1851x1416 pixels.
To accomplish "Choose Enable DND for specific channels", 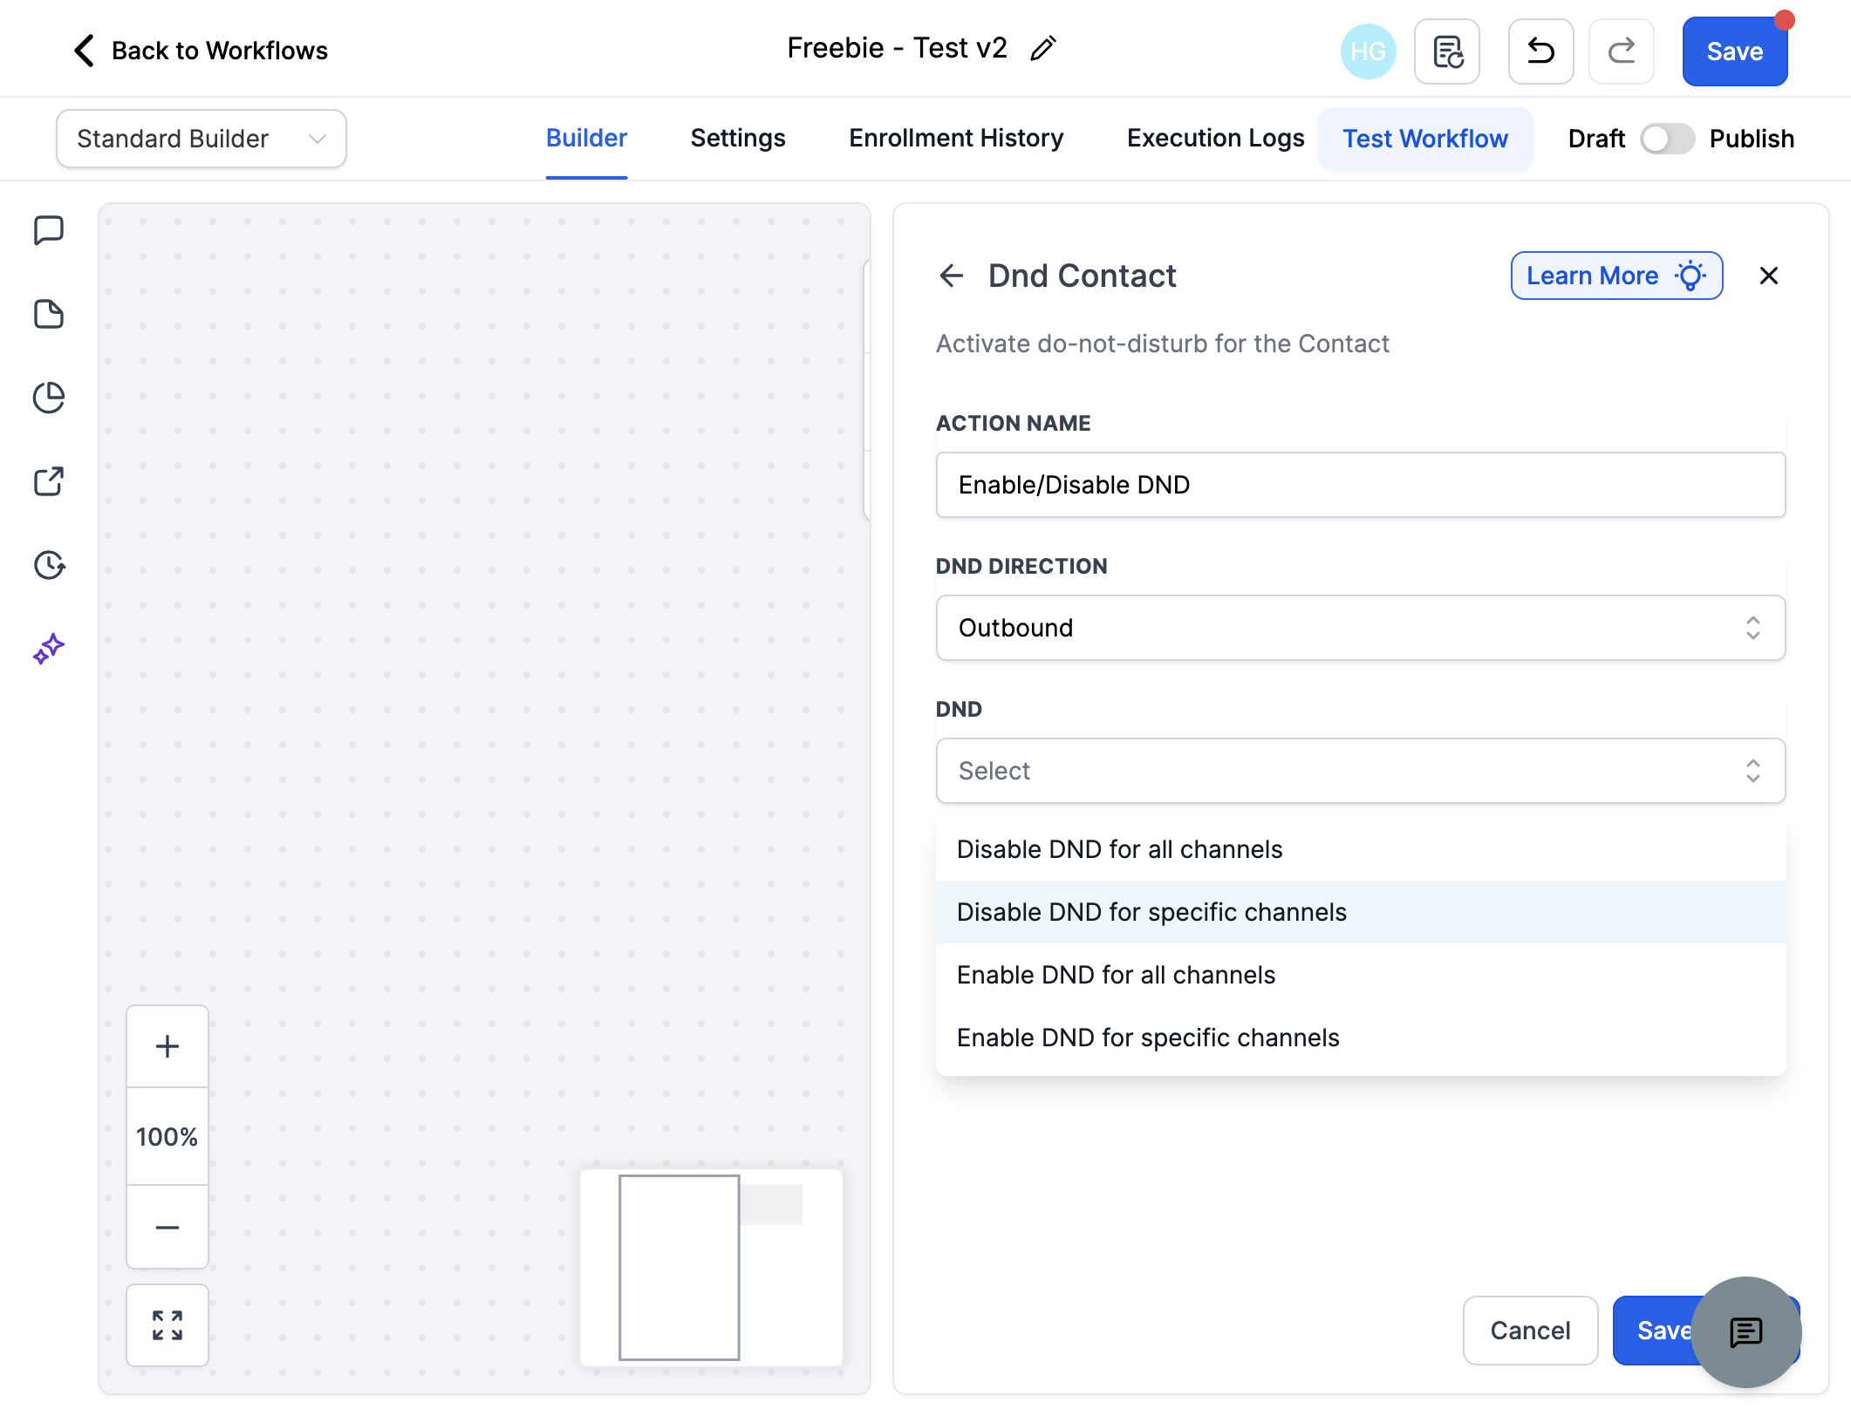I will 1361,1038.
